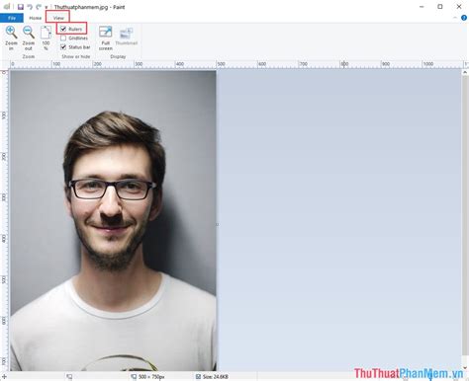Open the Paint Help icon

pyautogui.click(x=464, y=18)
